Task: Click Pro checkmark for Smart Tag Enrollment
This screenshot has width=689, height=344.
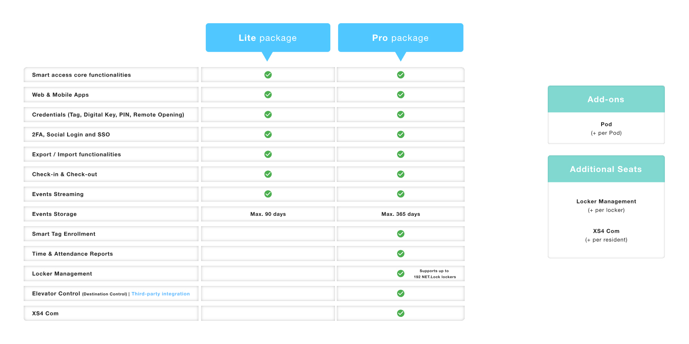Action: (400, 233)
